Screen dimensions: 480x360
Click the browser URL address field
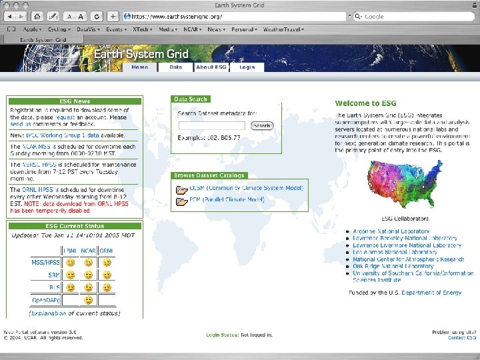[x=235, y=17]
